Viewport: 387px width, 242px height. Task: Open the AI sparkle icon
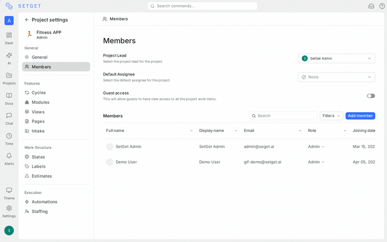[9, 56]
